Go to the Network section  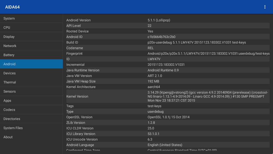point(31,46)
